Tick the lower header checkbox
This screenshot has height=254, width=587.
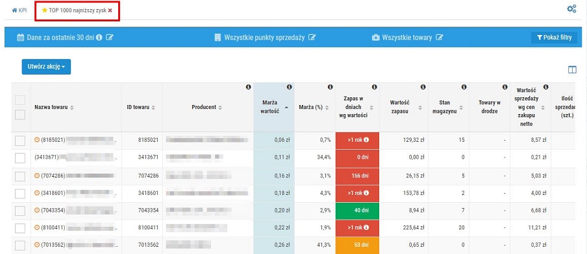point(20,115)
